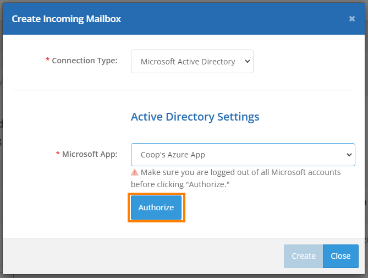Click the dashed divider below Connection Type
Screen dimensions: 368x278
pyautogui.click(x=184, y=90)
